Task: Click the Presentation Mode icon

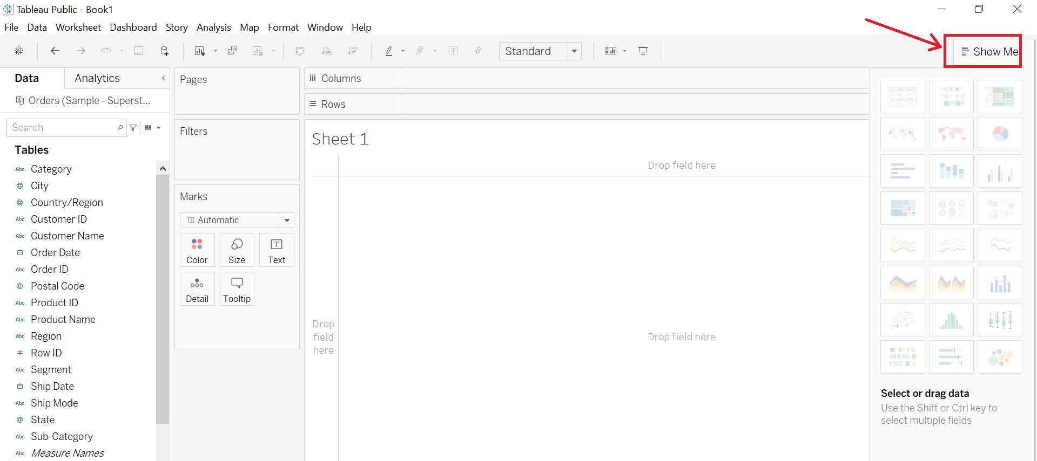Action: click(643, 51)
